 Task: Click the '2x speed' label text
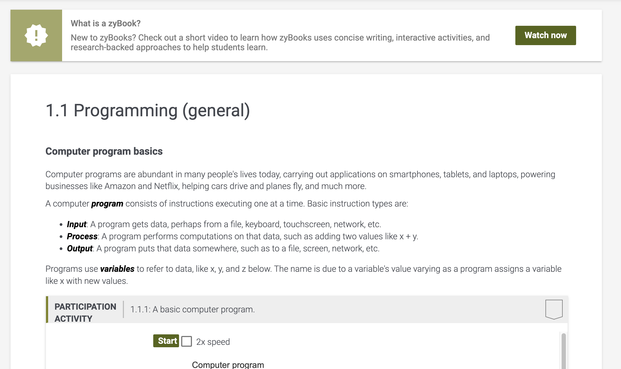[213, 342]
